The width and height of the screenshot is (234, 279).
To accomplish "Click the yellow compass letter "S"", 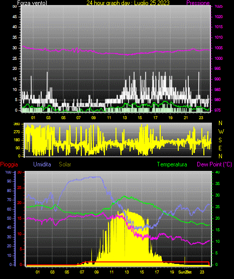I will coord(220,140).
